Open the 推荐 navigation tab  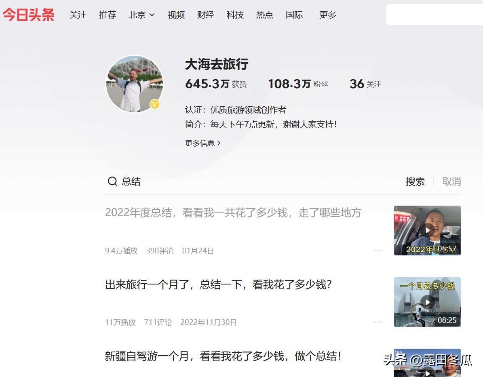(108, 15)
